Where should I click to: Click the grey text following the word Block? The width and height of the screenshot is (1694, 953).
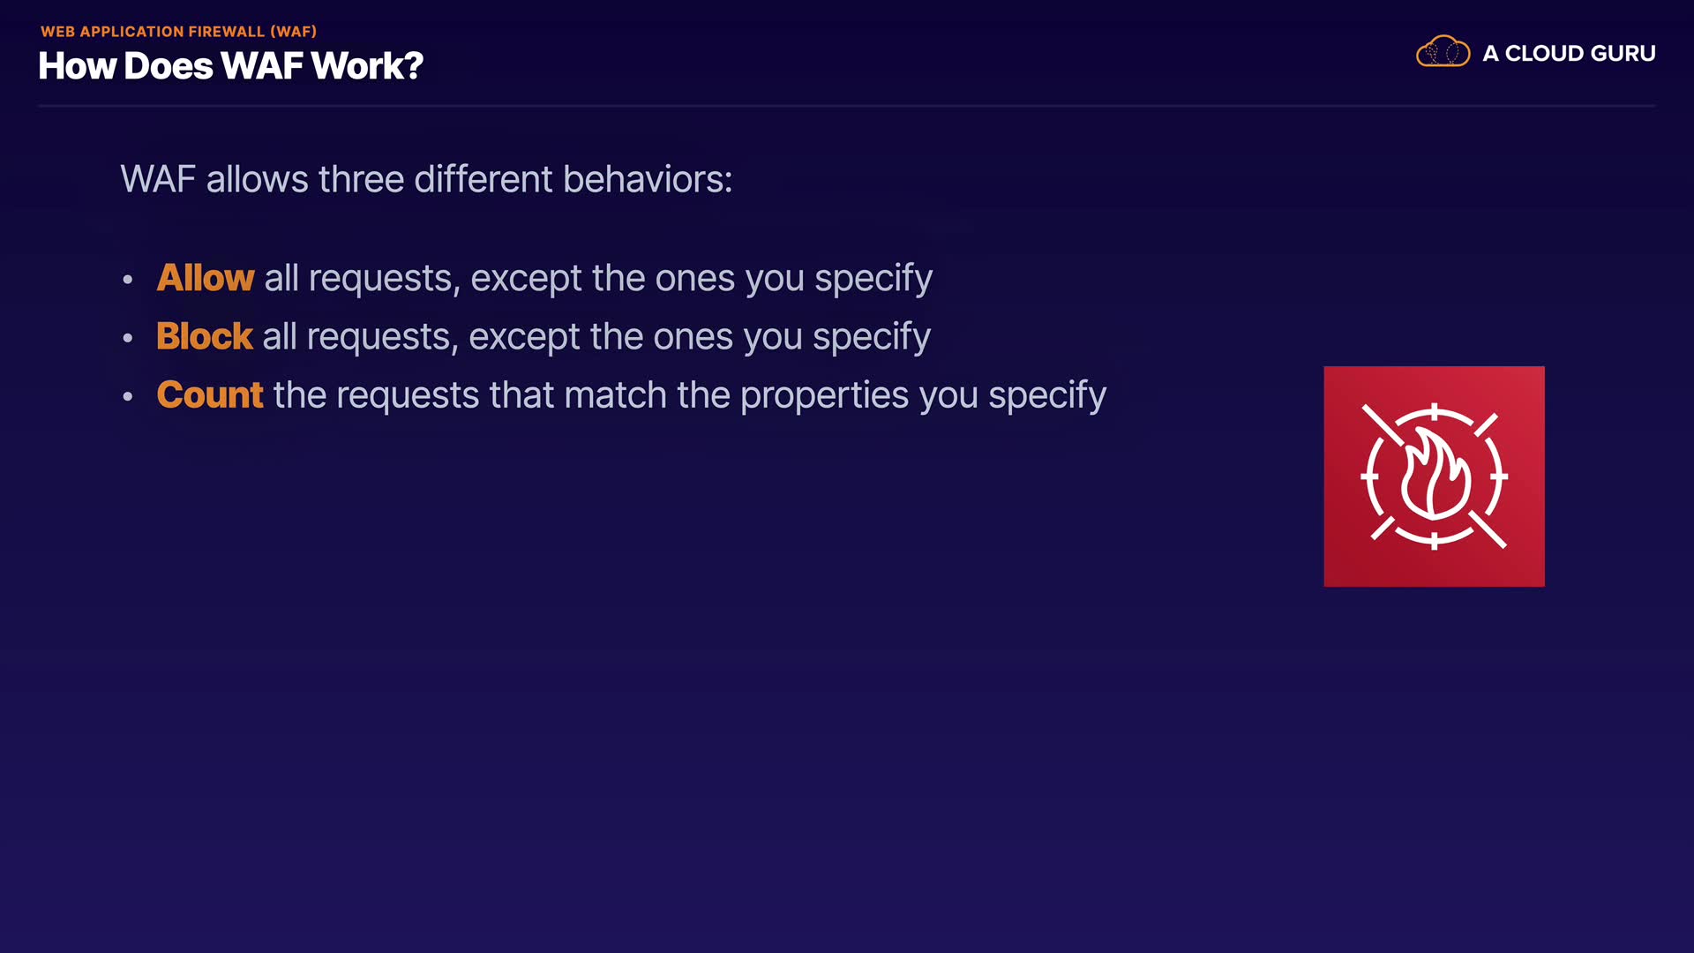tap(596, 336)
